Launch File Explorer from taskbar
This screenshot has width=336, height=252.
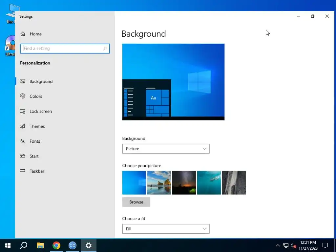coord(40,245)
